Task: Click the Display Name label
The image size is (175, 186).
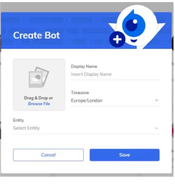Action: tap(84, 67)
